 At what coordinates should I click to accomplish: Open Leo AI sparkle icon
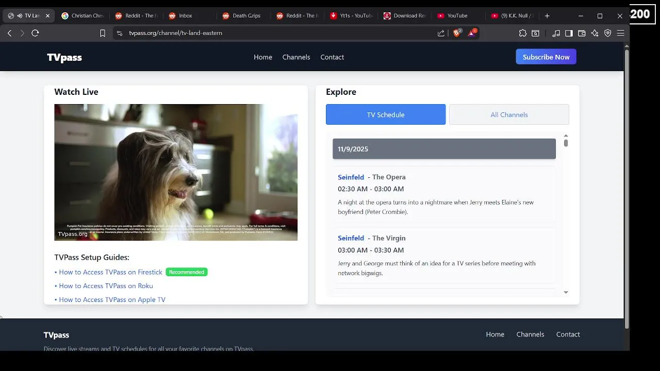595,33
